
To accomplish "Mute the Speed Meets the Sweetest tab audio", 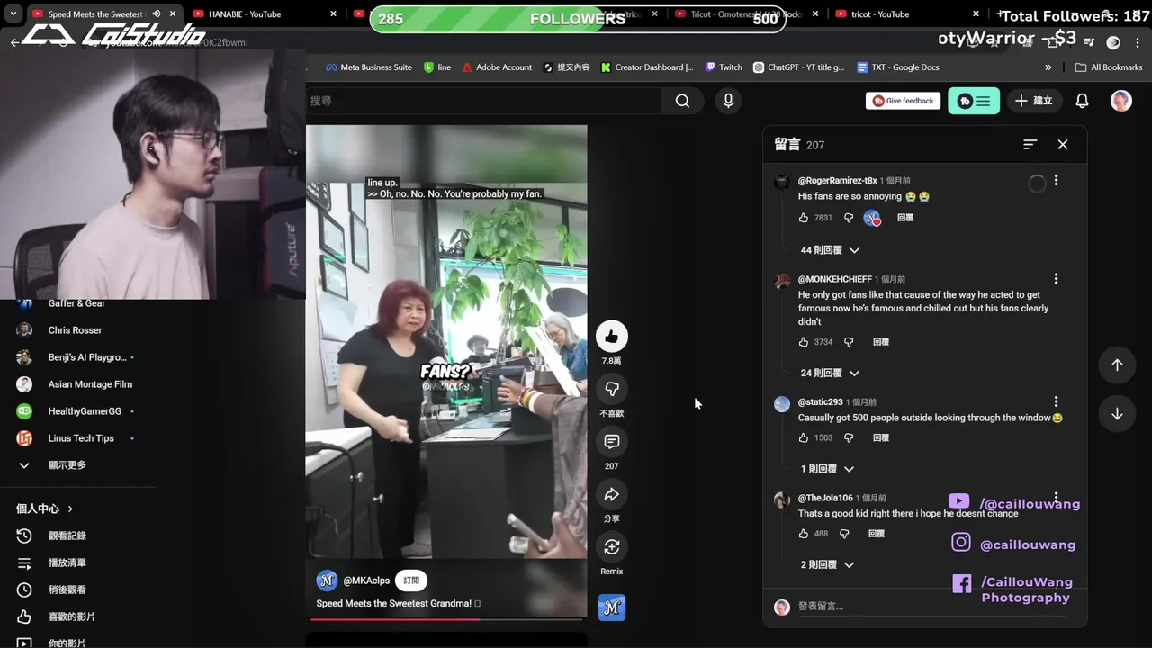I will tap(157, 14).
